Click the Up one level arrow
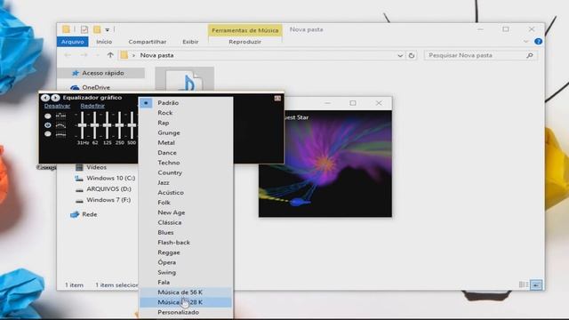This screenshot has width=569, height=320. pos(110,55)
